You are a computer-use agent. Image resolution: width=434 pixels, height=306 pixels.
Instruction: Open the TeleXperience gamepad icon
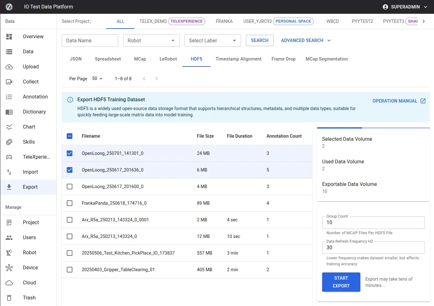[9, 157]
